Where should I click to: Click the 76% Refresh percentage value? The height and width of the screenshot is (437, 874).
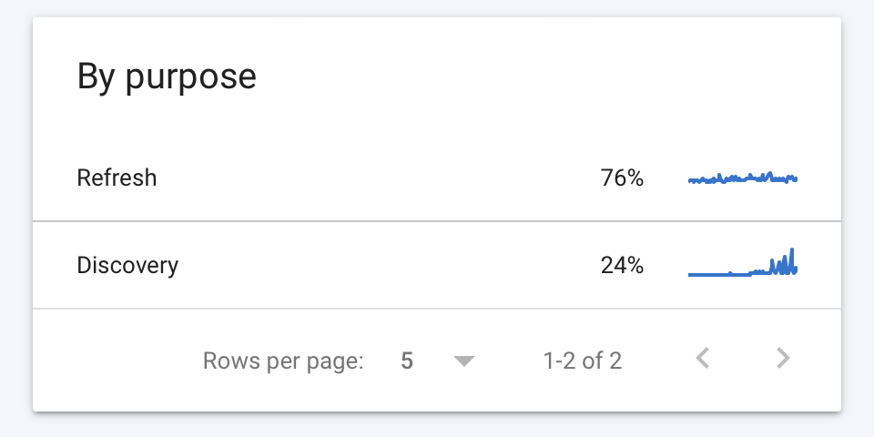click(622, 178)
